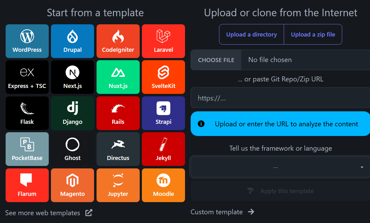Open the framework or language dropdown
Viewport: 370px width, 223px height.
(x=280, y=167)
